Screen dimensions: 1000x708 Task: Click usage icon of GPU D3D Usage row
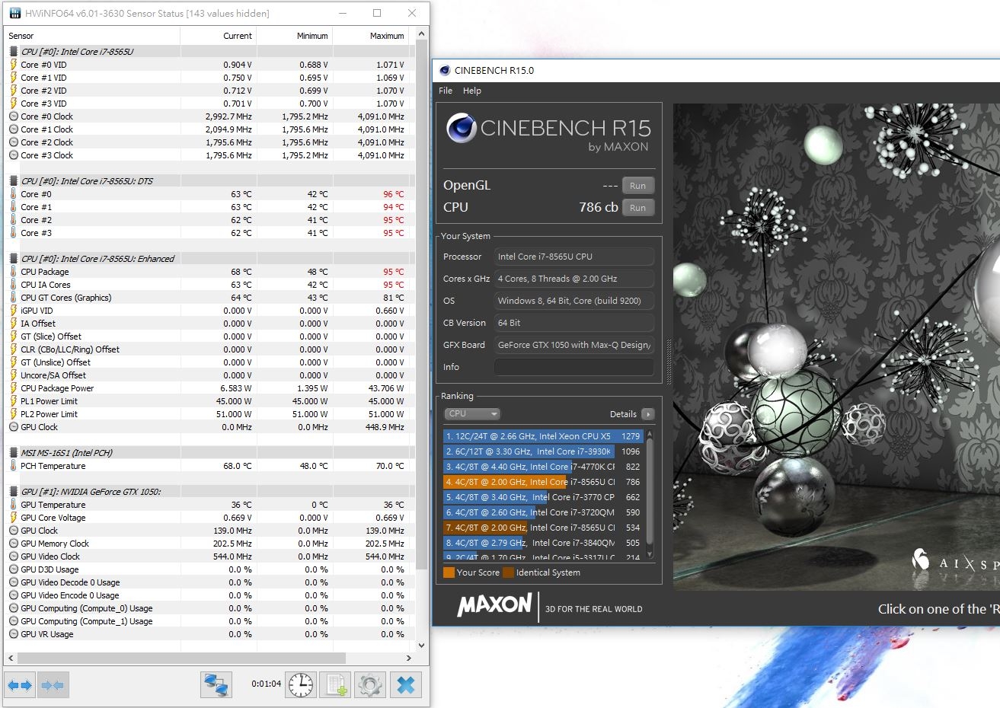point(13,569)
